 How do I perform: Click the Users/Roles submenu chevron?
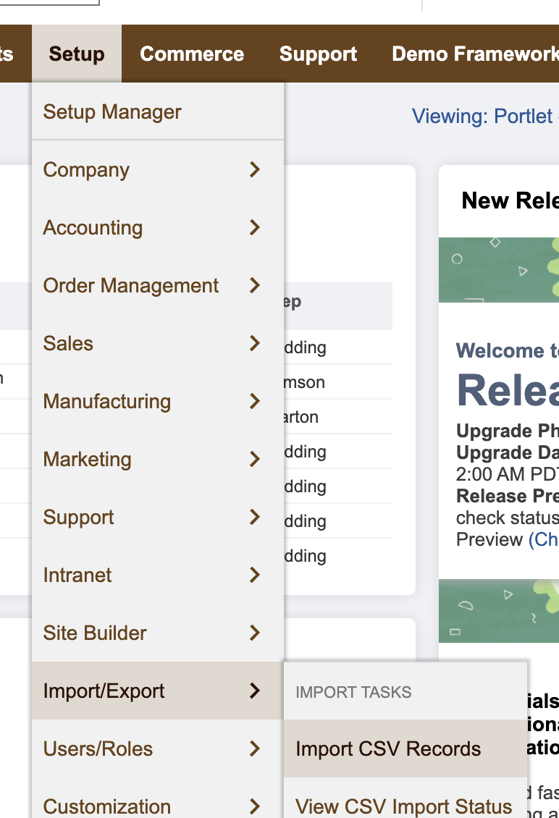(254, 749)
